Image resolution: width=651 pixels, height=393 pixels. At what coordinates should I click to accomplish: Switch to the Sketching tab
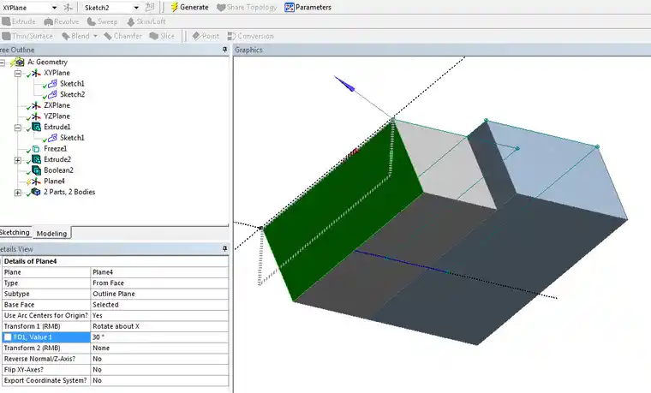click(x=15, y=232)
